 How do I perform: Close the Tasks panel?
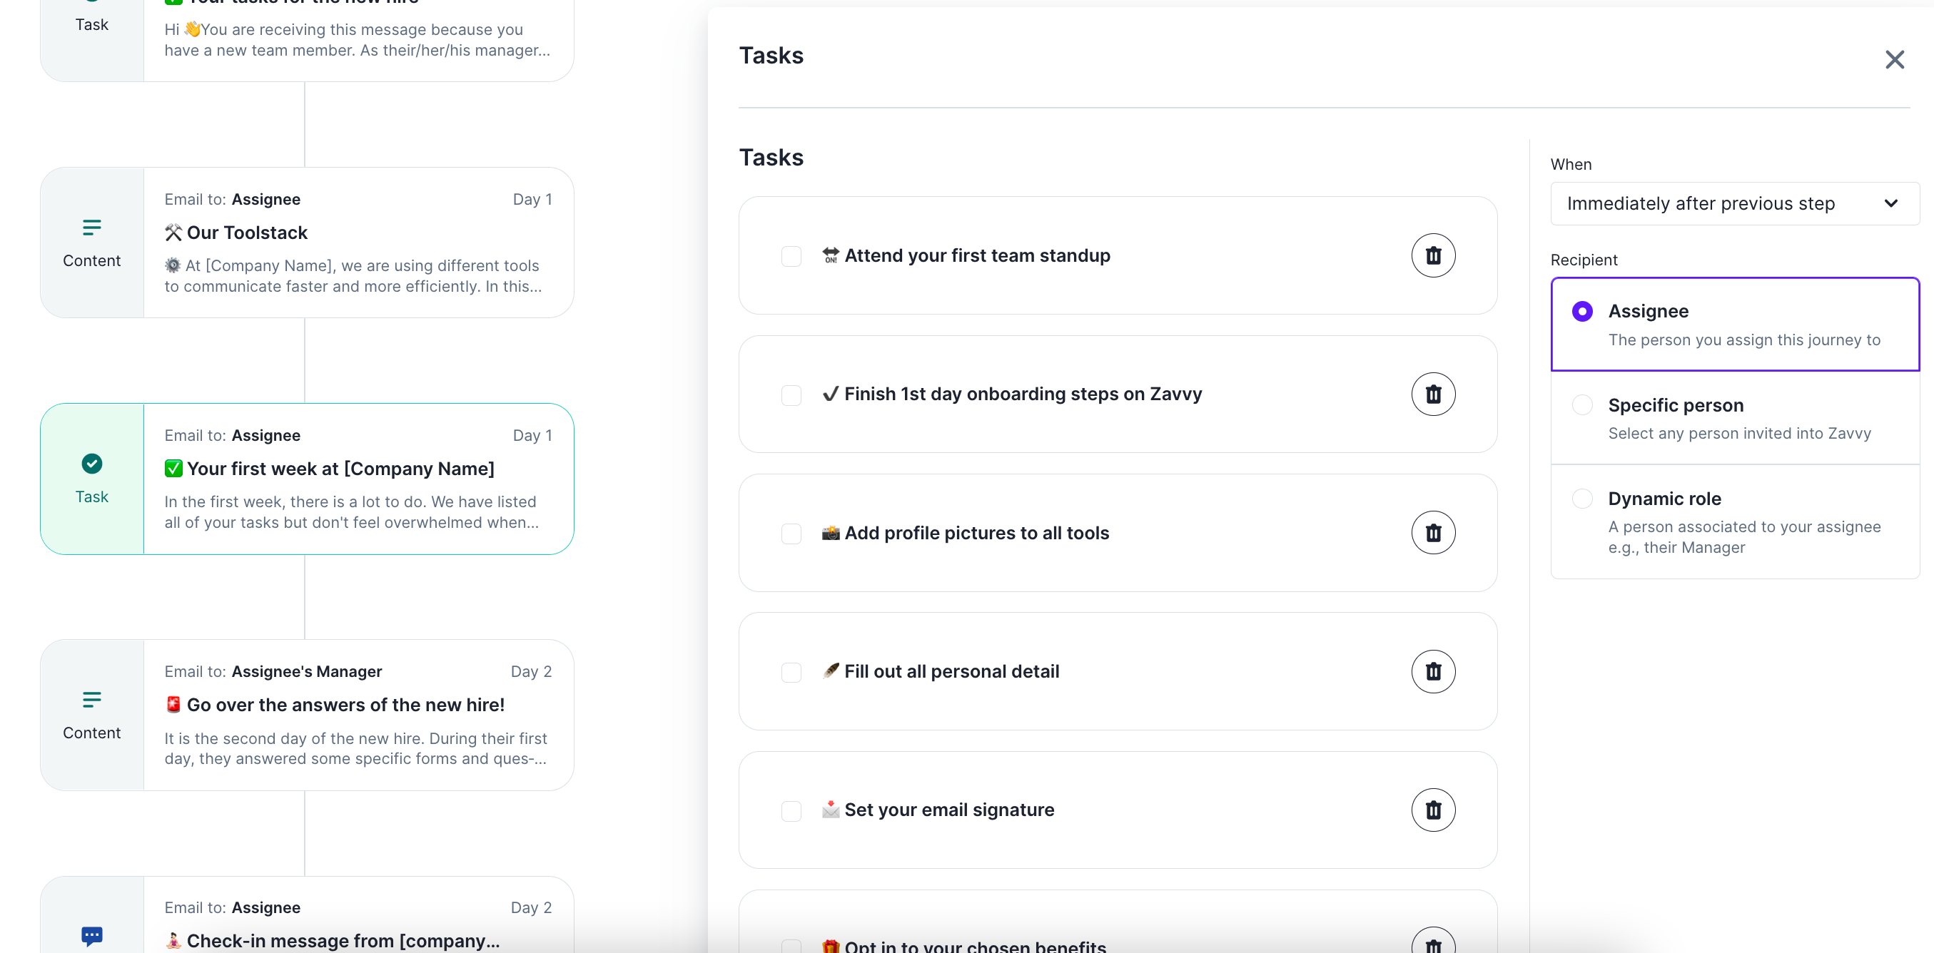pos(1894,60)
